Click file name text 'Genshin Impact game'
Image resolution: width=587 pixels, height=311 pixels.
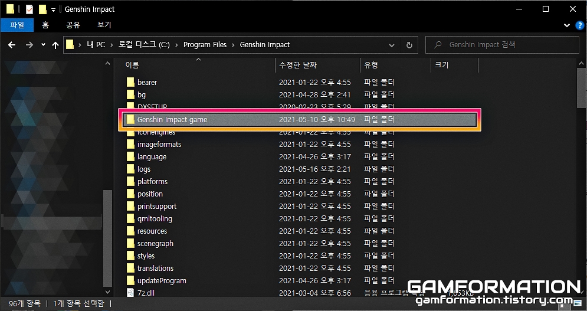172,120
